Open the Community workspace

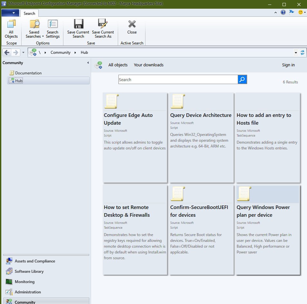tap(46, 301)
